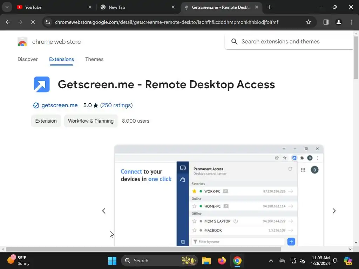Click the cloud sync tray icon
Screen dimensions: 359x269
click(x=282, y=261)
